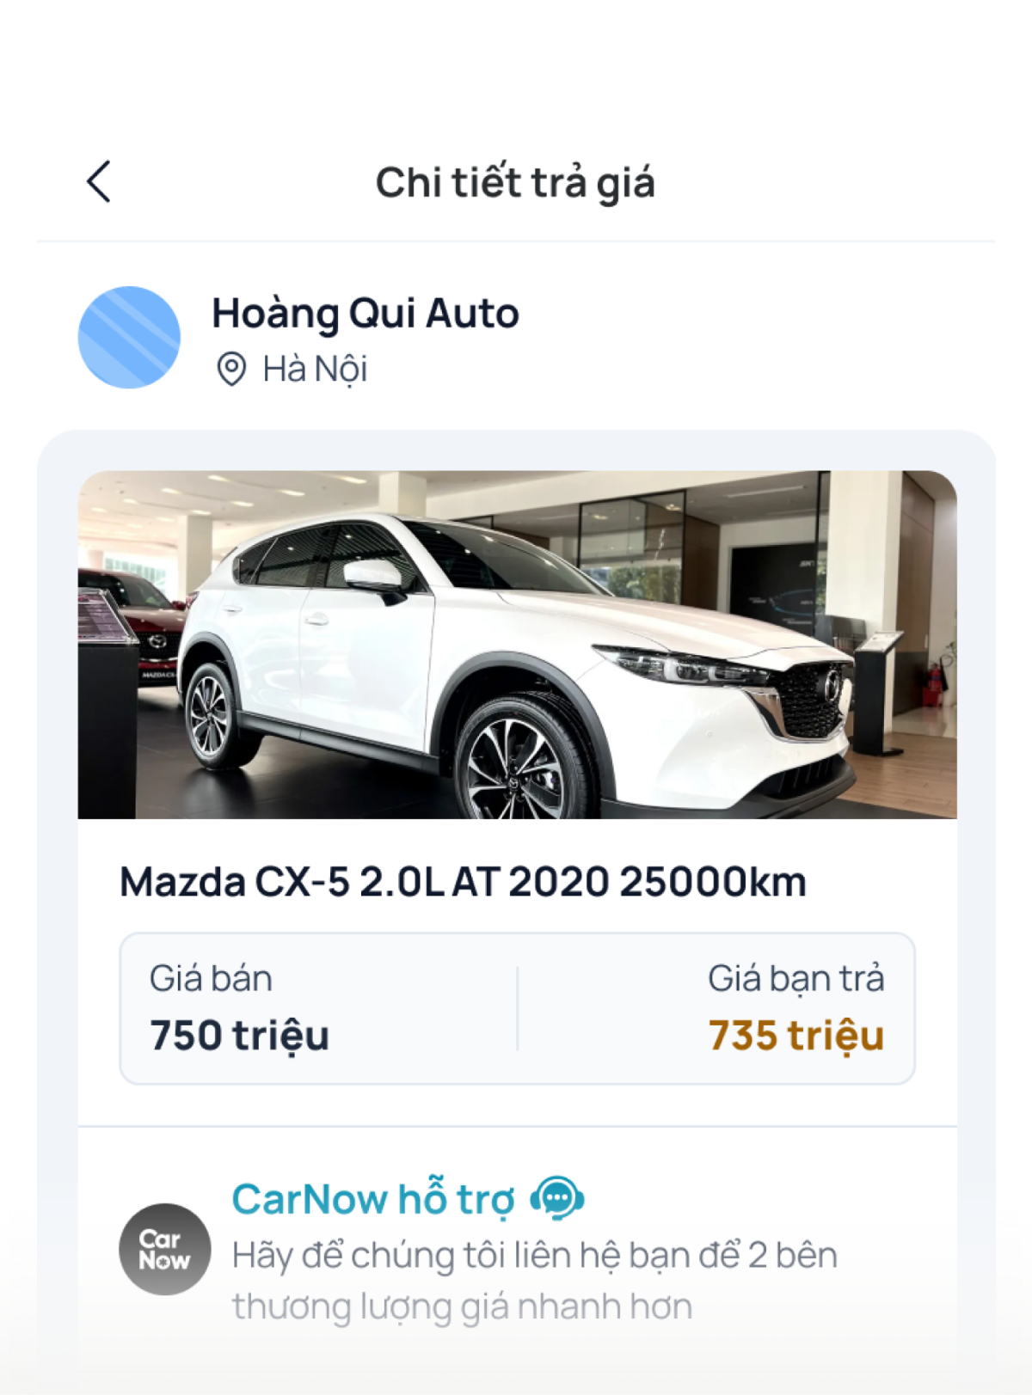Tap the Giá bạn trả label
1032x1395 pixels.
click(795, 979)
